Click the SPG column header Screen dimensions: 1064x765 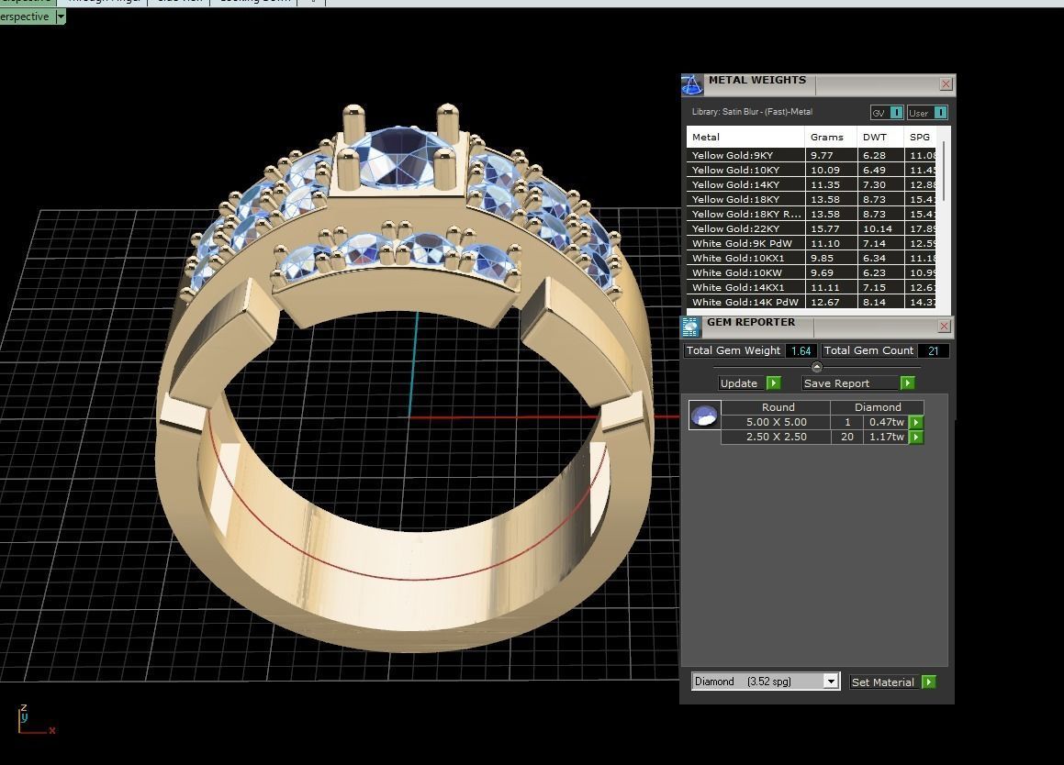click(921, 137)
